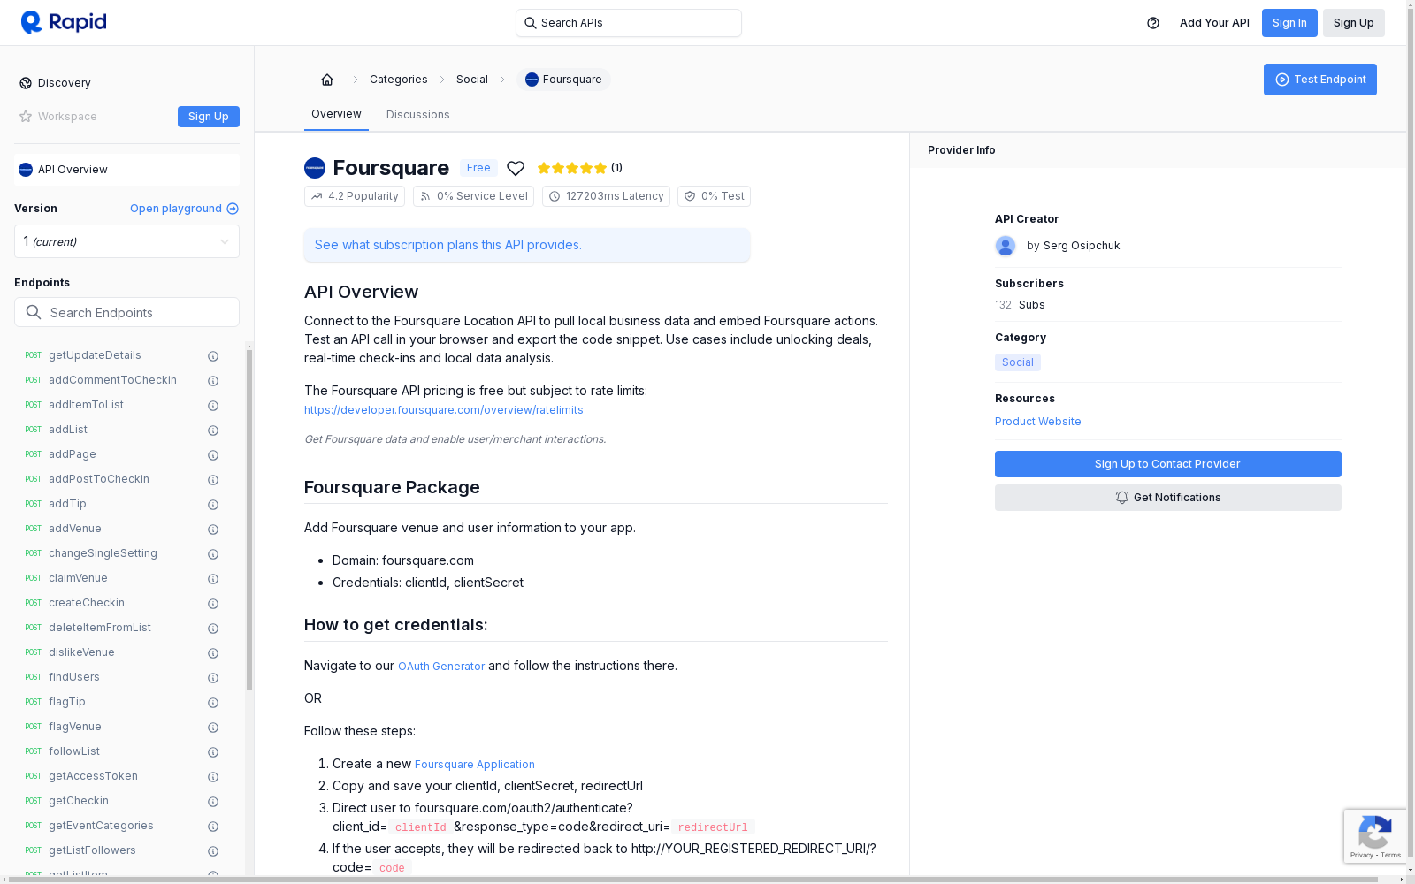This screenshot has height=884, width=1415.
Task: Switch to the Overview tab
Action: pyautogui.click(x=336, y=114)
